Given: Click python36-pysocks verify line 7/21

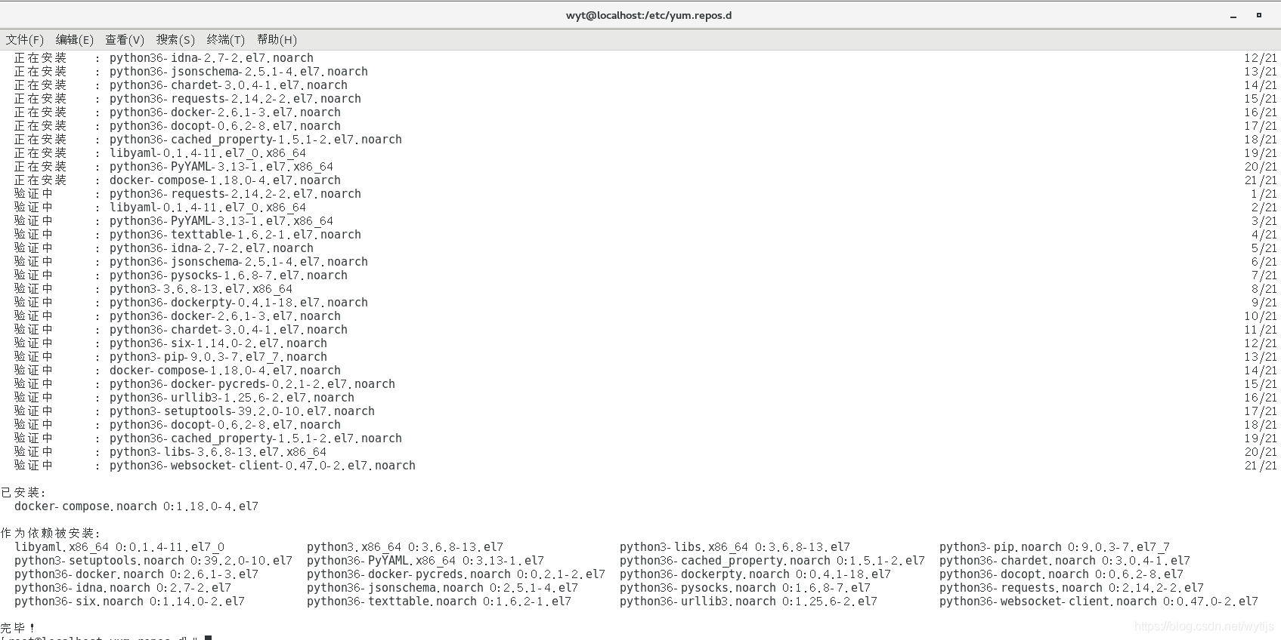Looking at the screenshot, I should [x=645, y=275].
